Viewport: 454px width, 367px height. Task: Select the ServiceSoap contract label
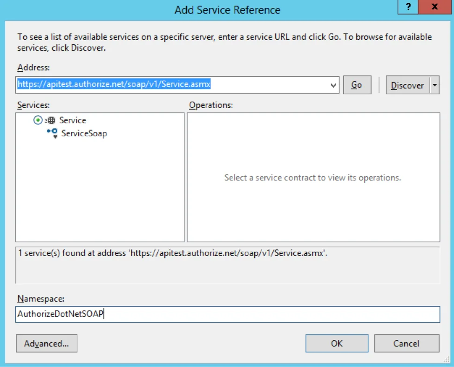pos(84,133)
